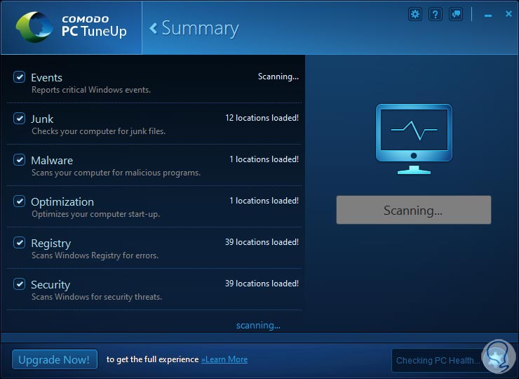Viewport: 519px width, 379px height.
Task: Open the help question mark icon
Action: point(436,14)
